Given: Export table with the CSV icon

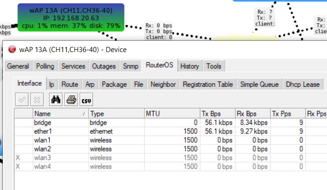Looking at the screenshot, I should (x=86, y=99).
